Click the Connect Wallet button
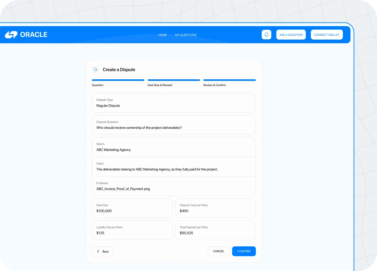This screenshot has height=271, width=377. (326, 35)
